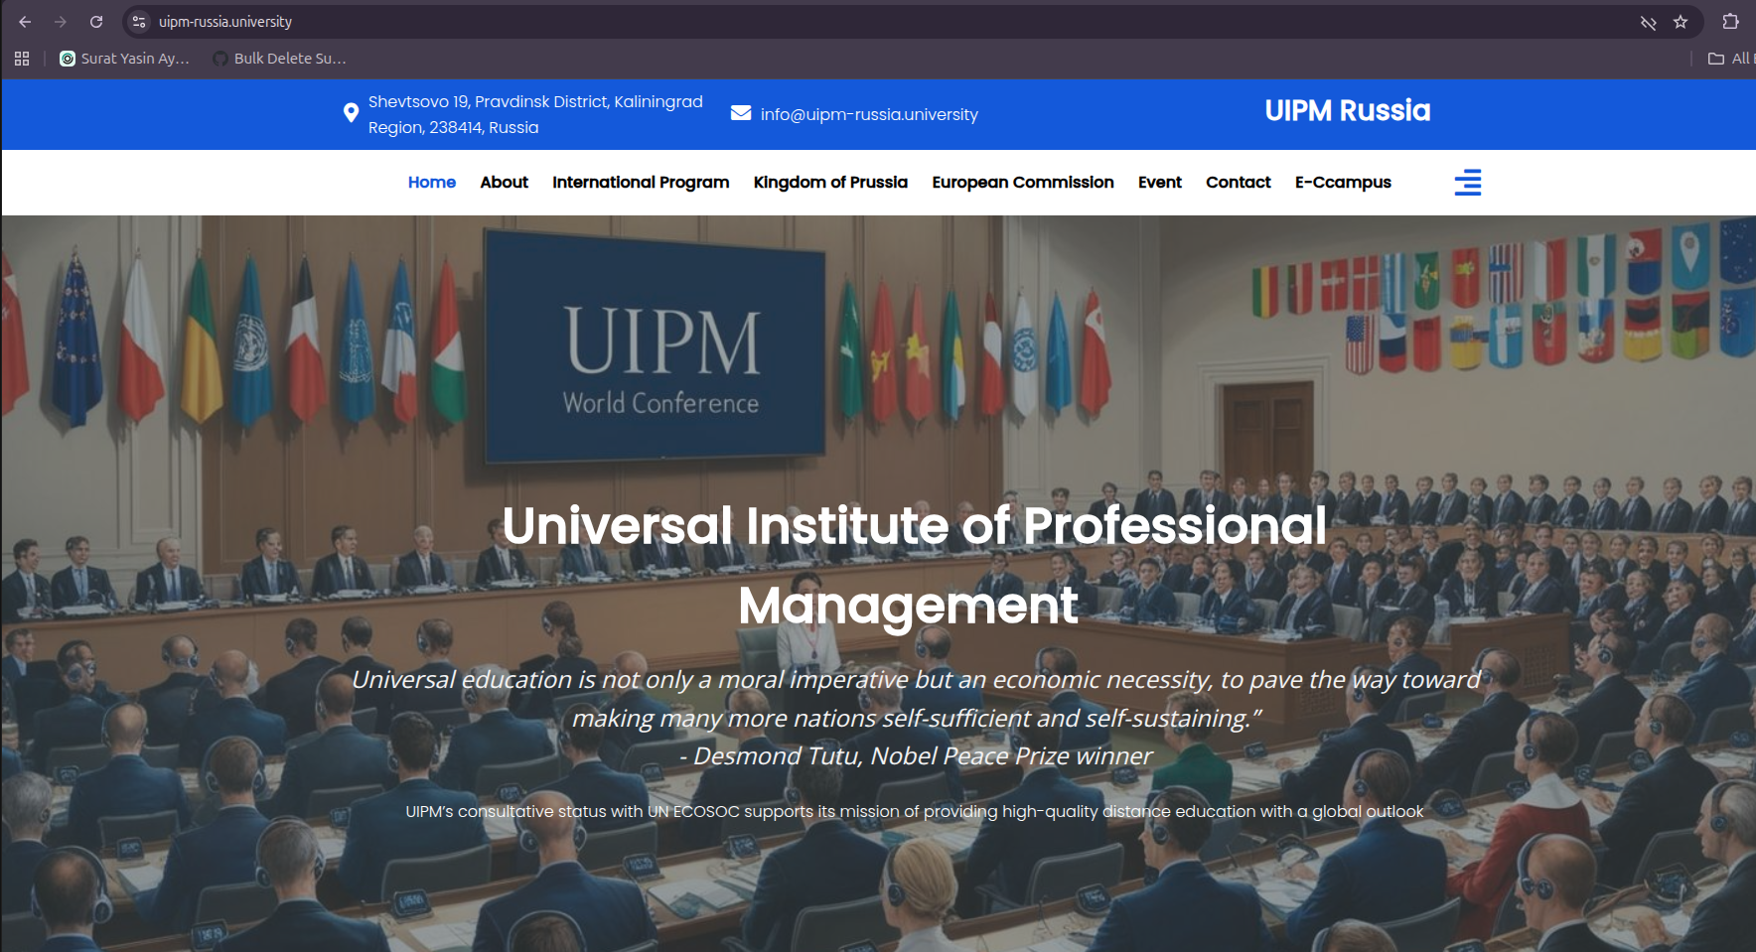Open the Extensions puzzle icon

tap(1730, 22)
